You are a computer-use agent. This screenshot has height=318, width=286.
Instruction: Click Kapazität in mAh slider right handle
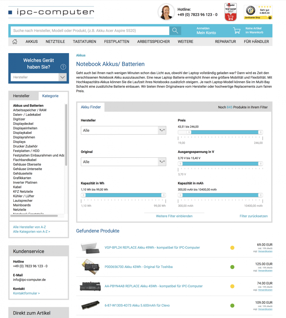tap(261, 195)
